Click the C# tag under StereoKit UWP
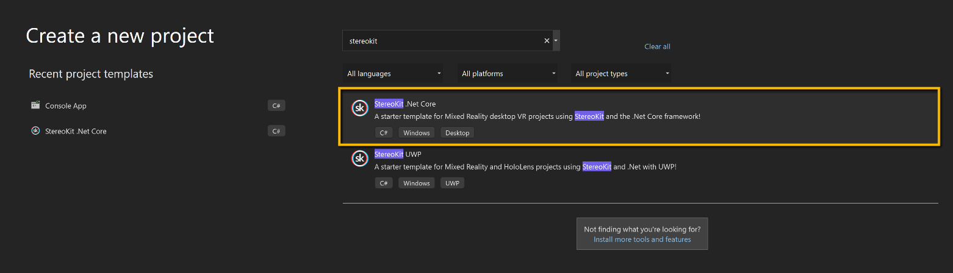Screen dimensions: 953x273 tap(384, 183)
